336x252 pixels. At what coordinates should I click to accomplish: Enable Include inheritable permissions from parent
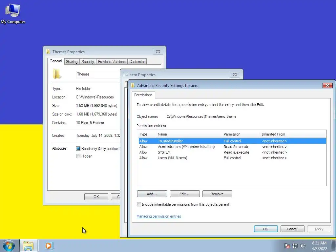pos(139,204)
